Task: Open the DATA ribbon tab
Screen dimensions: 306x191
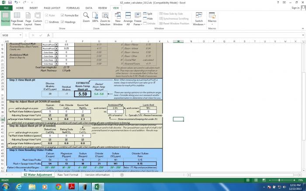Action: pyautogui.click(x=89, y=8)
